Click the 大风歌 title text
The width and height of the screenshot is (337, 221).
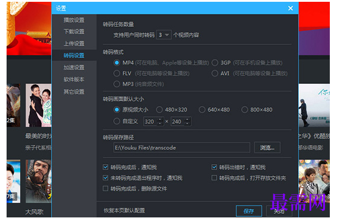click(x=34, y=212)
